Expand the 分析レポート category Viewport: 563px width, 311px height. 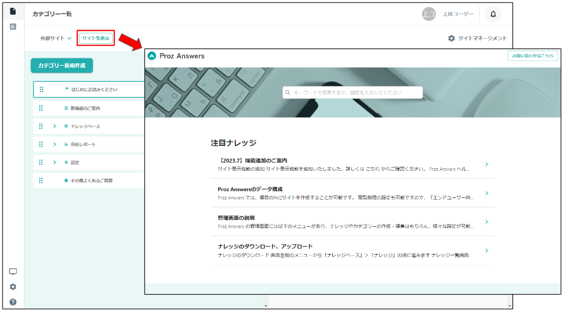coord(55,144)
